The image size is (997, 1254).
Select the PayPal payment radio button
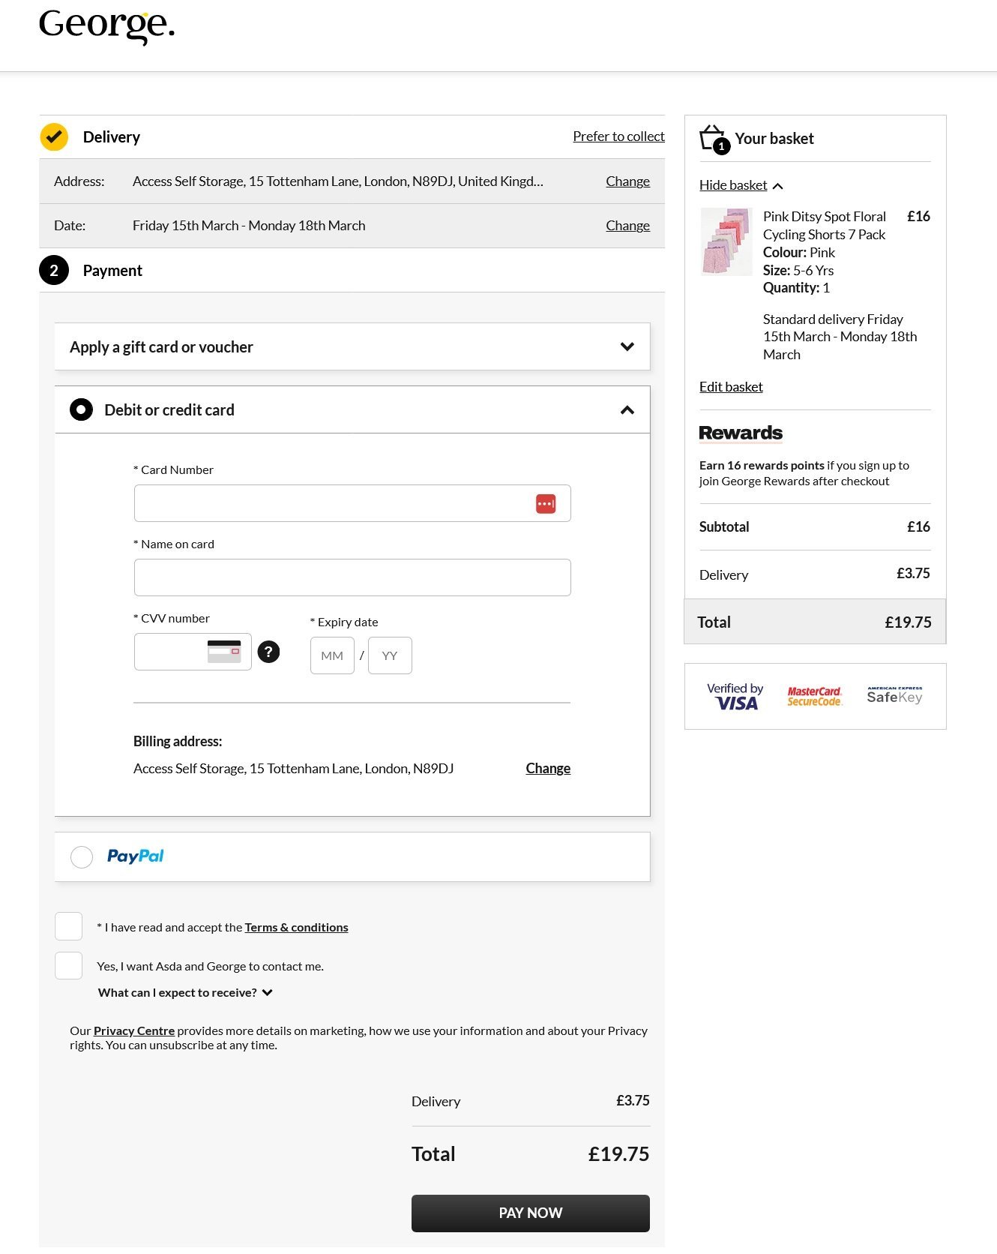tap(82, 856)
